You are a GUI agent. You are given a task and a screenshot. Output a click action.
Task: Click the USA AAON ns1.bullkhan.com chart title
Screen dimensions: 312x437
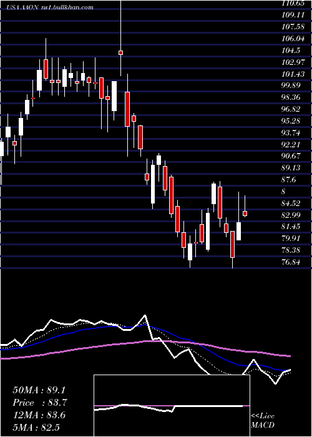50,7
